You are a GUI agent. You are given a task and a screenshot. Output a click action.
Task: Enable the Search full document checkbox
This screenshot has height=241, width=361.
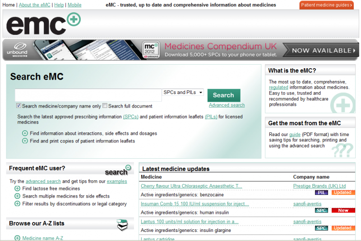(105, 106)
